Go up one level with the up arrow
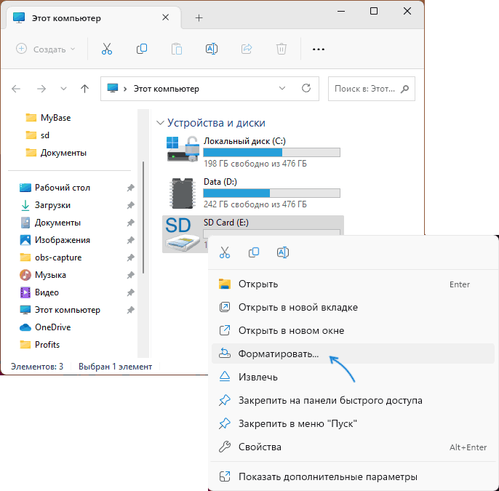The height and width of the screenshot is (491, 499). coord(84,89)
